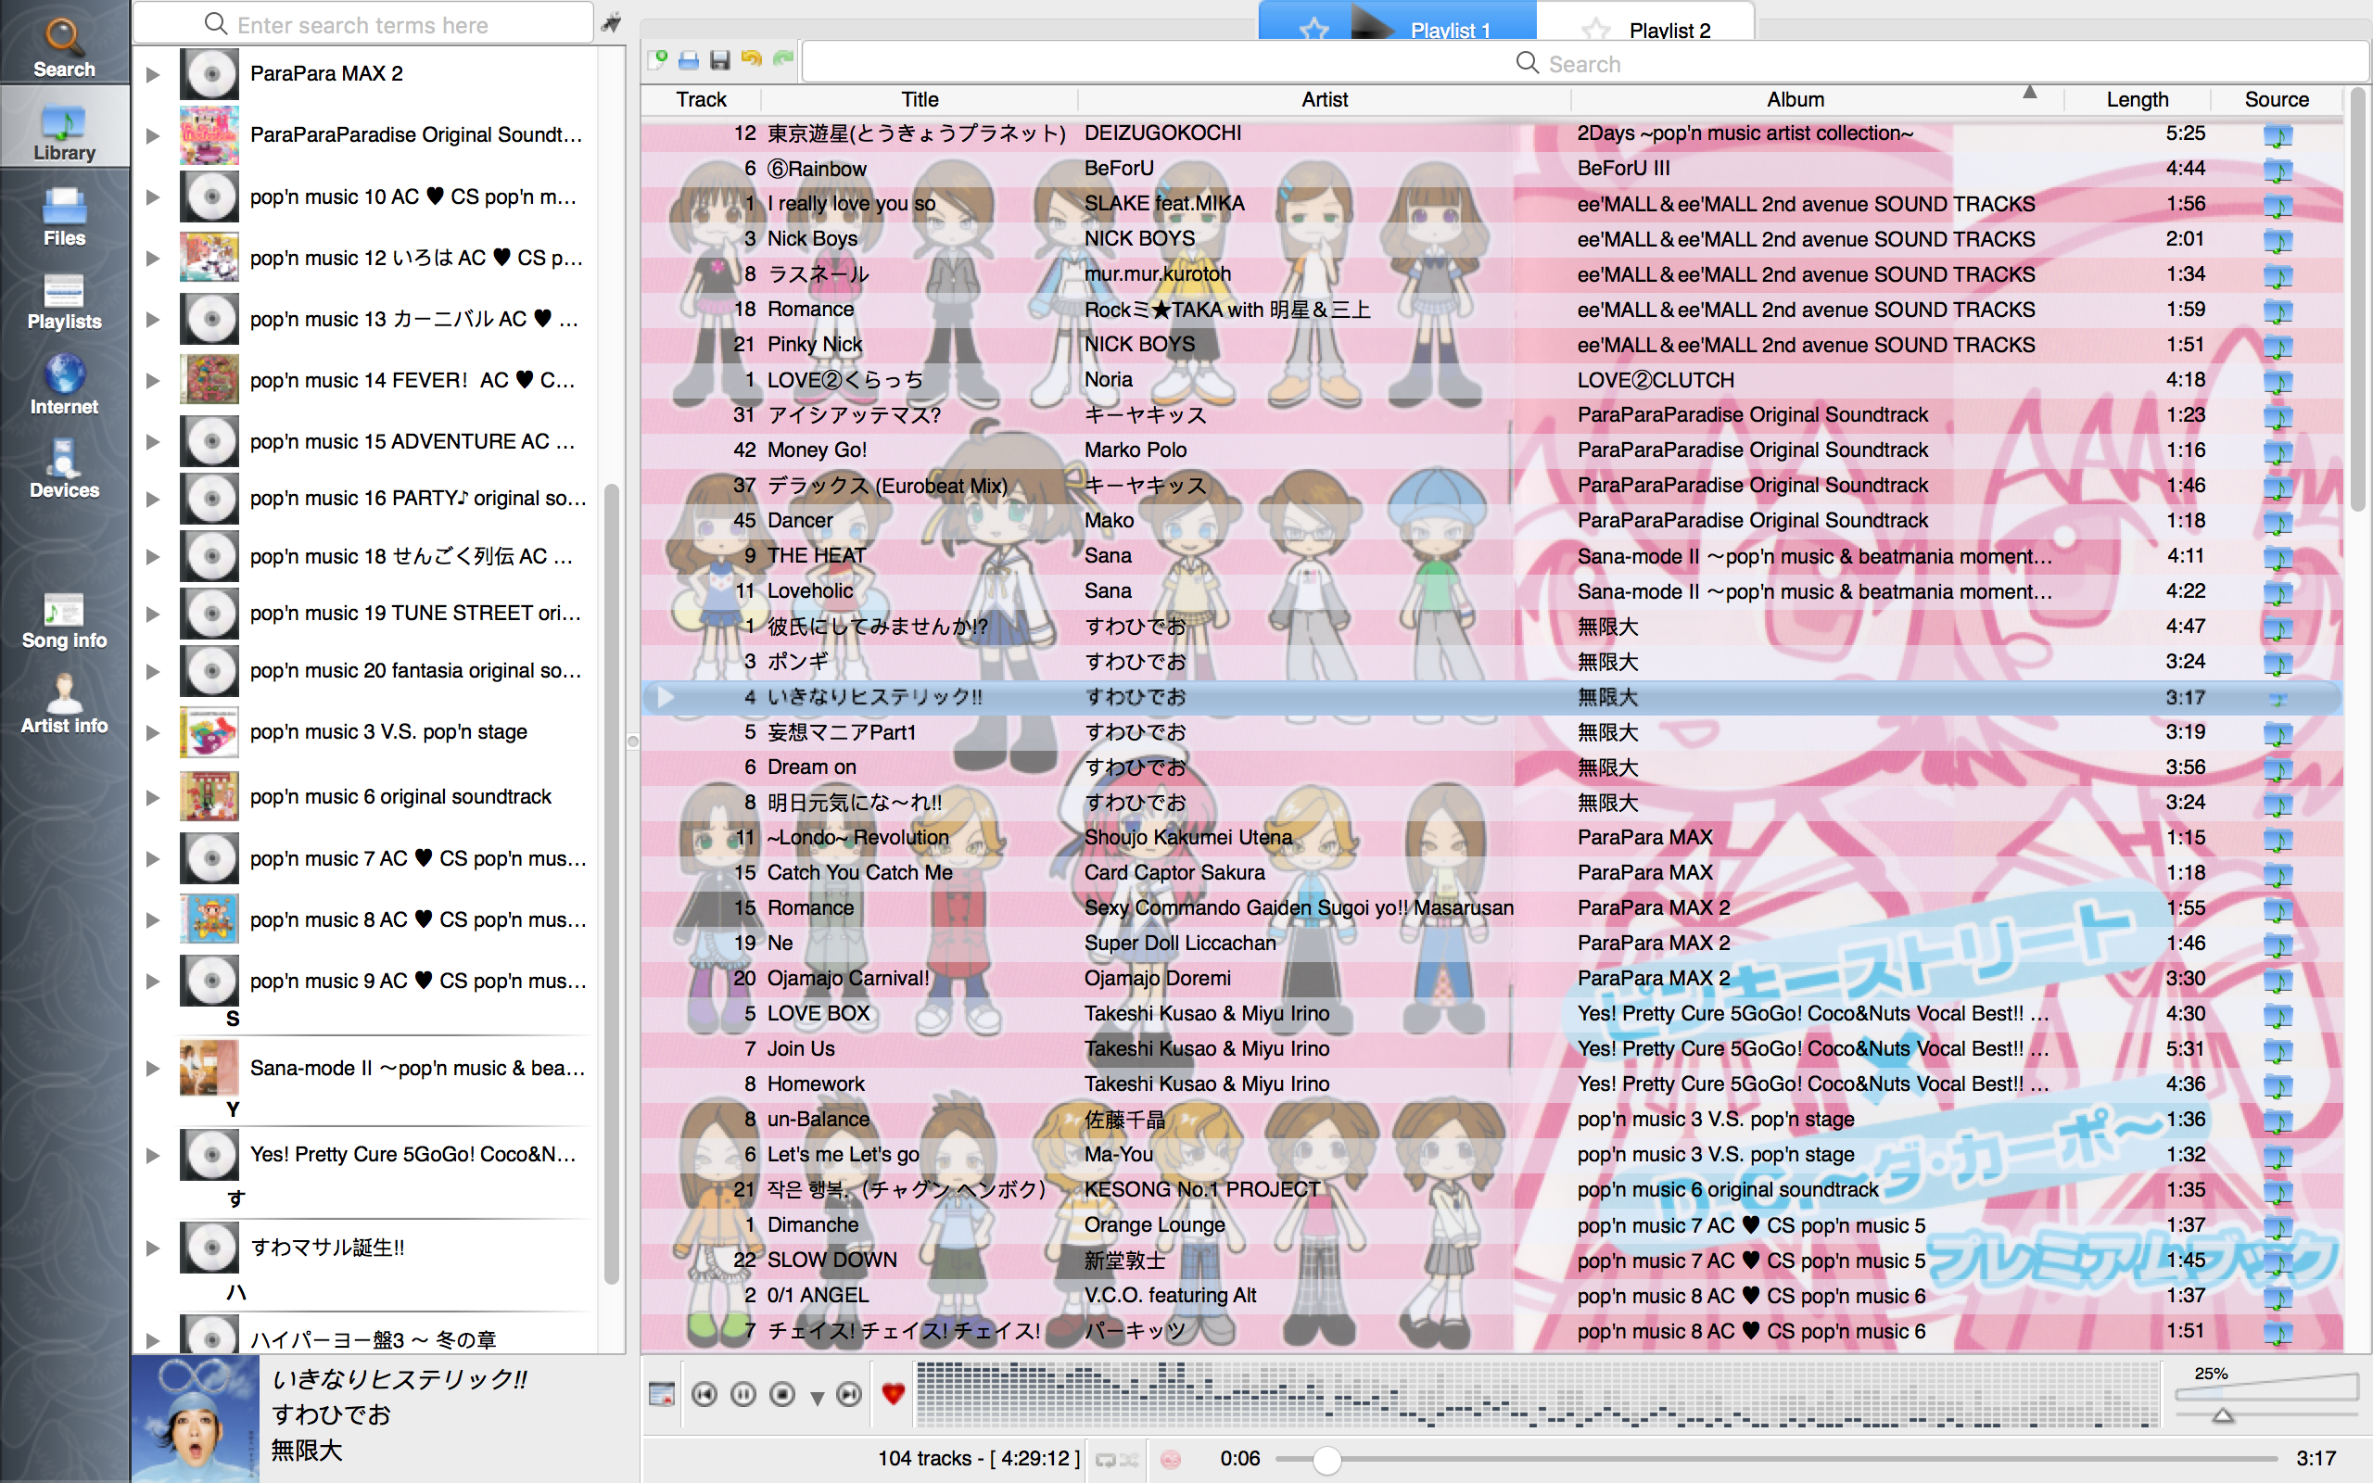Expand the ParaPara MAX 2 album
The image size is (2373, 1483).
(153, 73)
